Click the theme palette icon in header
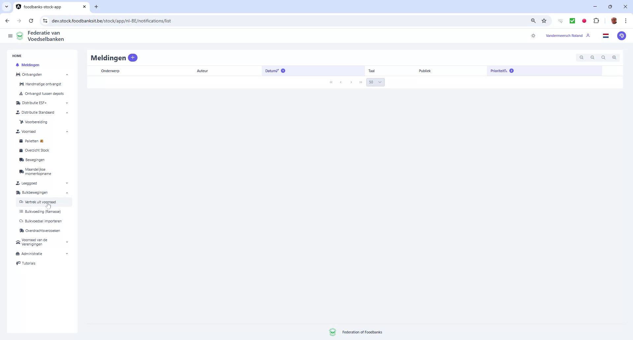This screenshot has width=633, height=340. pos(621,36)
